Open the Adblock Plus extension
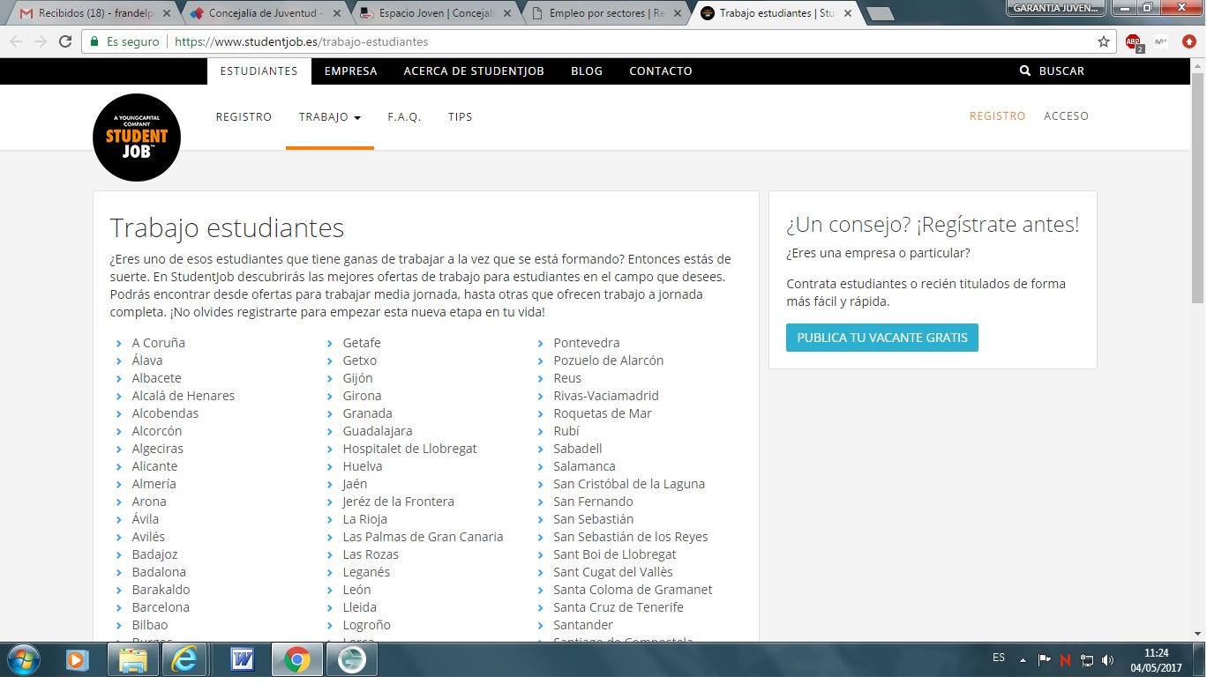The width and height of the screenshot is (1207, 684). (x=1133, y=41)
